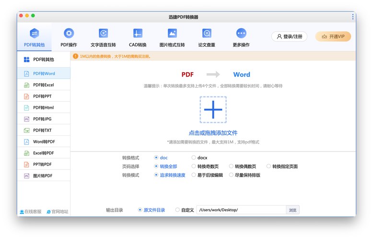The height and width of the screenshot is (239, 373).
Task: Click the 更多操作 tab label
Action: tap(241, 45)
